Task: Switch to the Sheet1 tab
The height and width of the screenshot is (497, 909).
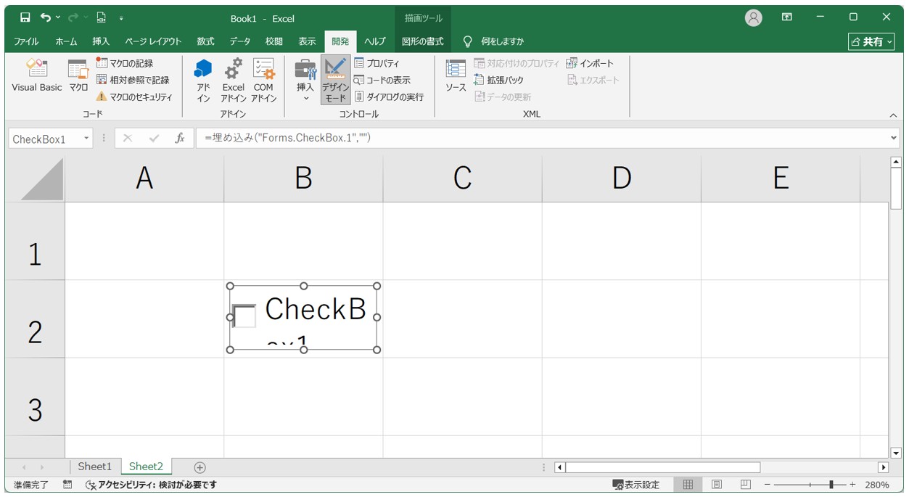Action: coord(95,467)
